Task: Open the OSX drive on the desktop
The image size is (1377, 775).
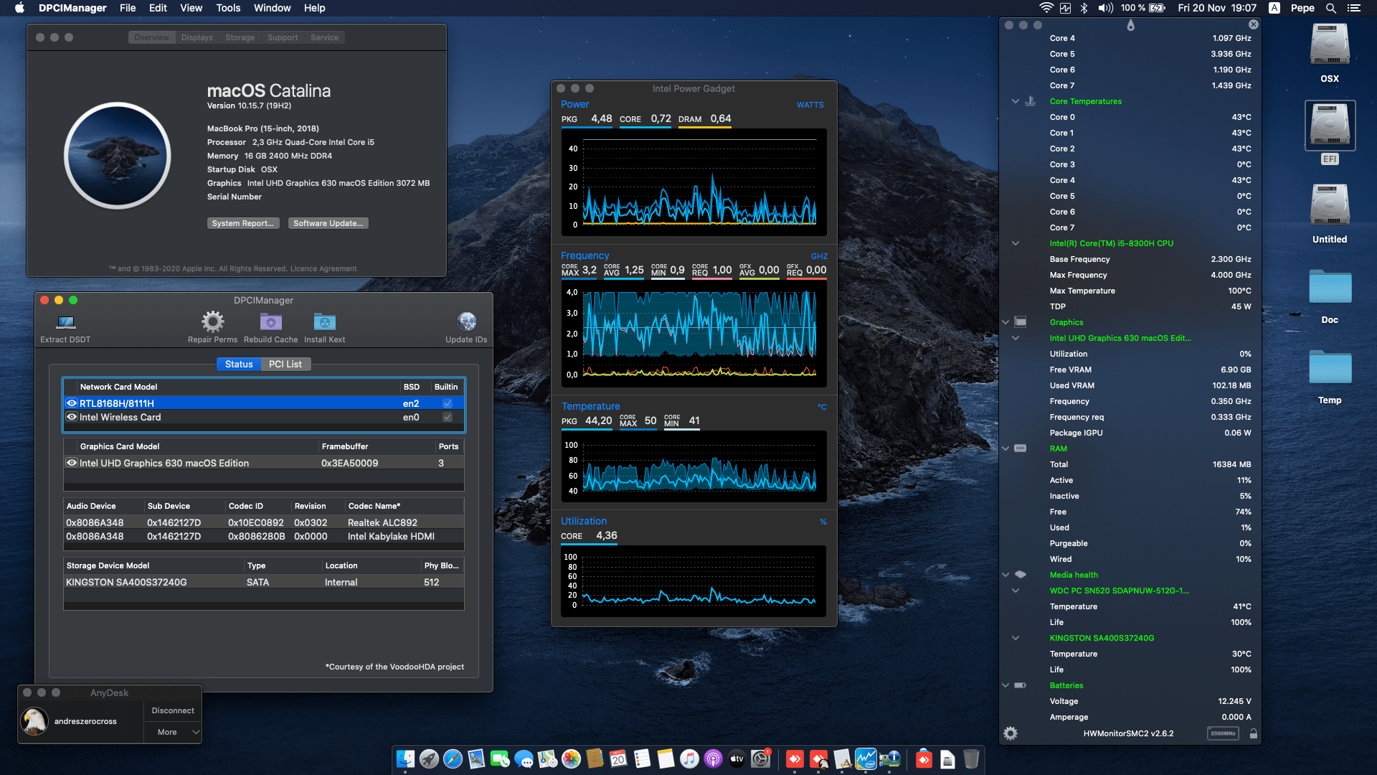Action: click(1330, 44)
